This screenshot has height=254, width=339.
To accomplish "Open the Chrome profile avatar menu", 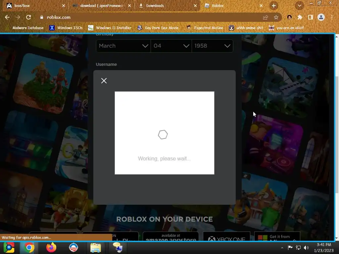I will click(x=321, y=17).
